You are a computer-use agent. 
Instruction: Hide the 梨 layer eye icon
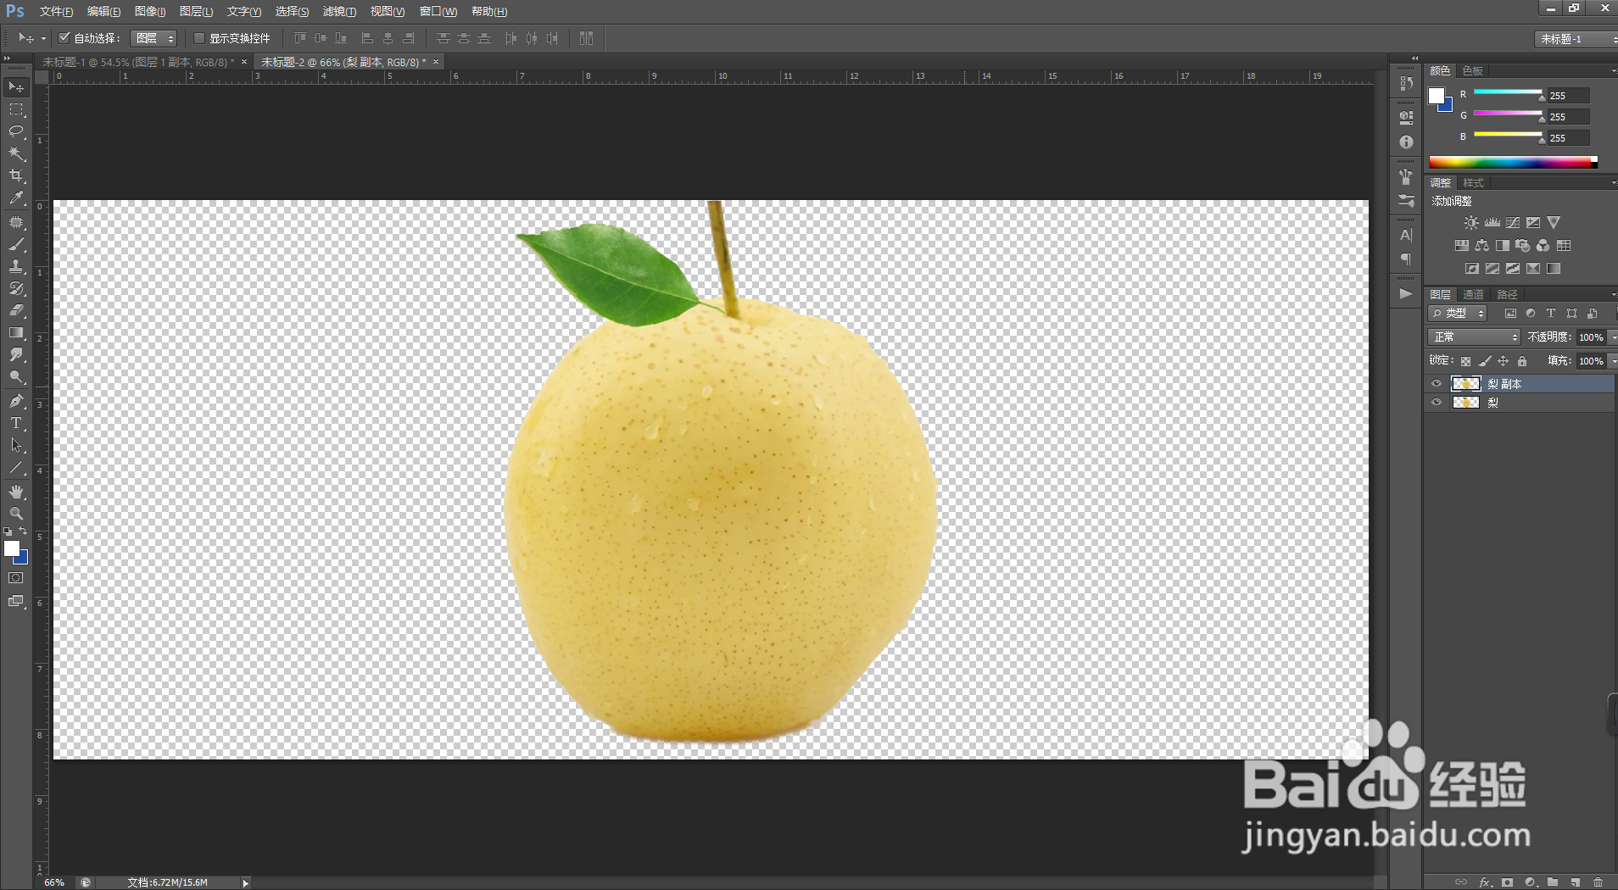[1437, 403]
